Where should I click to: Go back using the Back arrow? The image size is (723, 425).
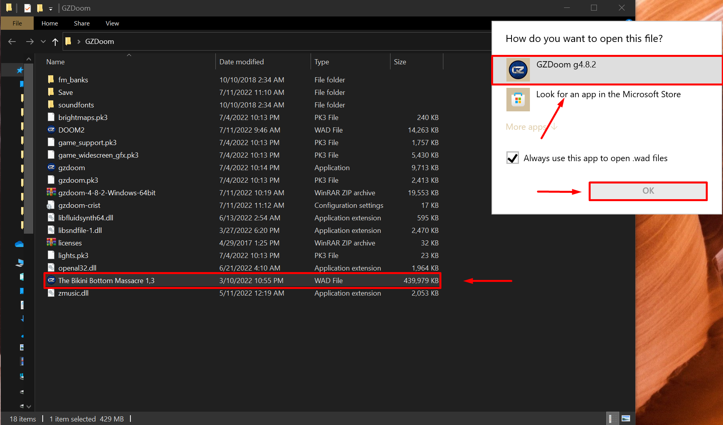point(12,42)
